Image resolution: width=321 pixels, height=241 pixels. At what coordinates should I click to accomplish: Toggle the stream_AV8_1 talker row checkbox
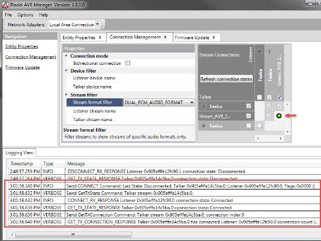(x=249, y=116)
